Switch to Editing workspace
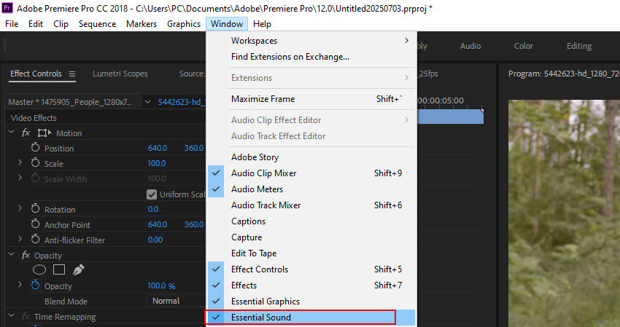 coord(579,46)
